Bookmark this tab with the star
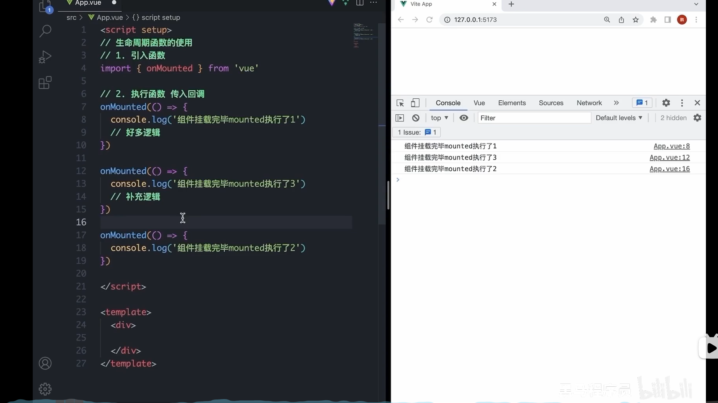Screen dimensions: 718x403 (636, 20)
